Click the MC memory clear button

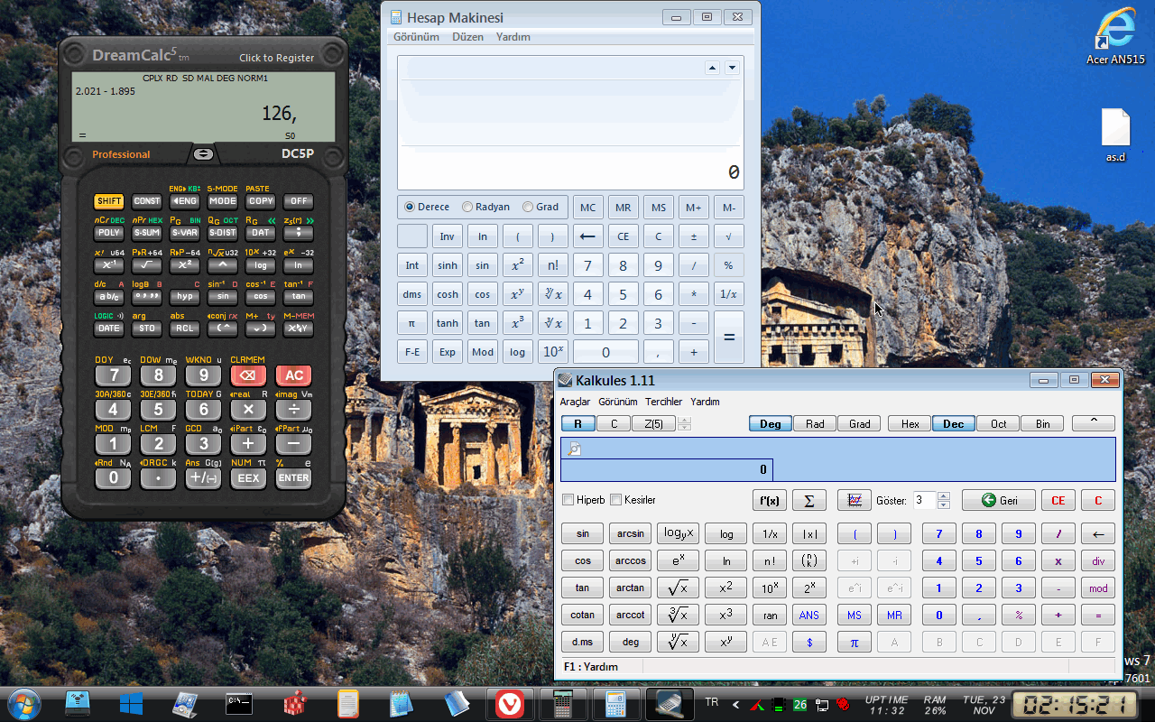pos(588,208)
